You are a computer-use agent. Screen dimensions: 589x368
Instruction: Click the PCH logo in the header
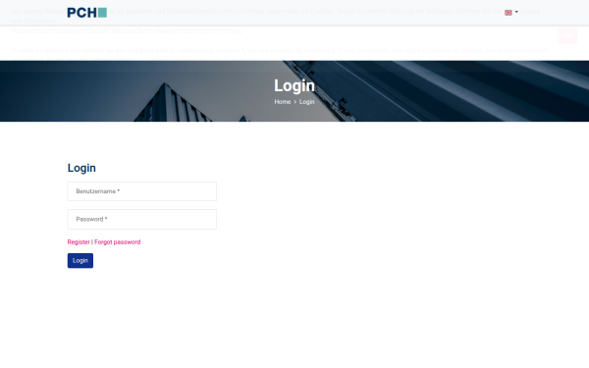pos(86,13)
